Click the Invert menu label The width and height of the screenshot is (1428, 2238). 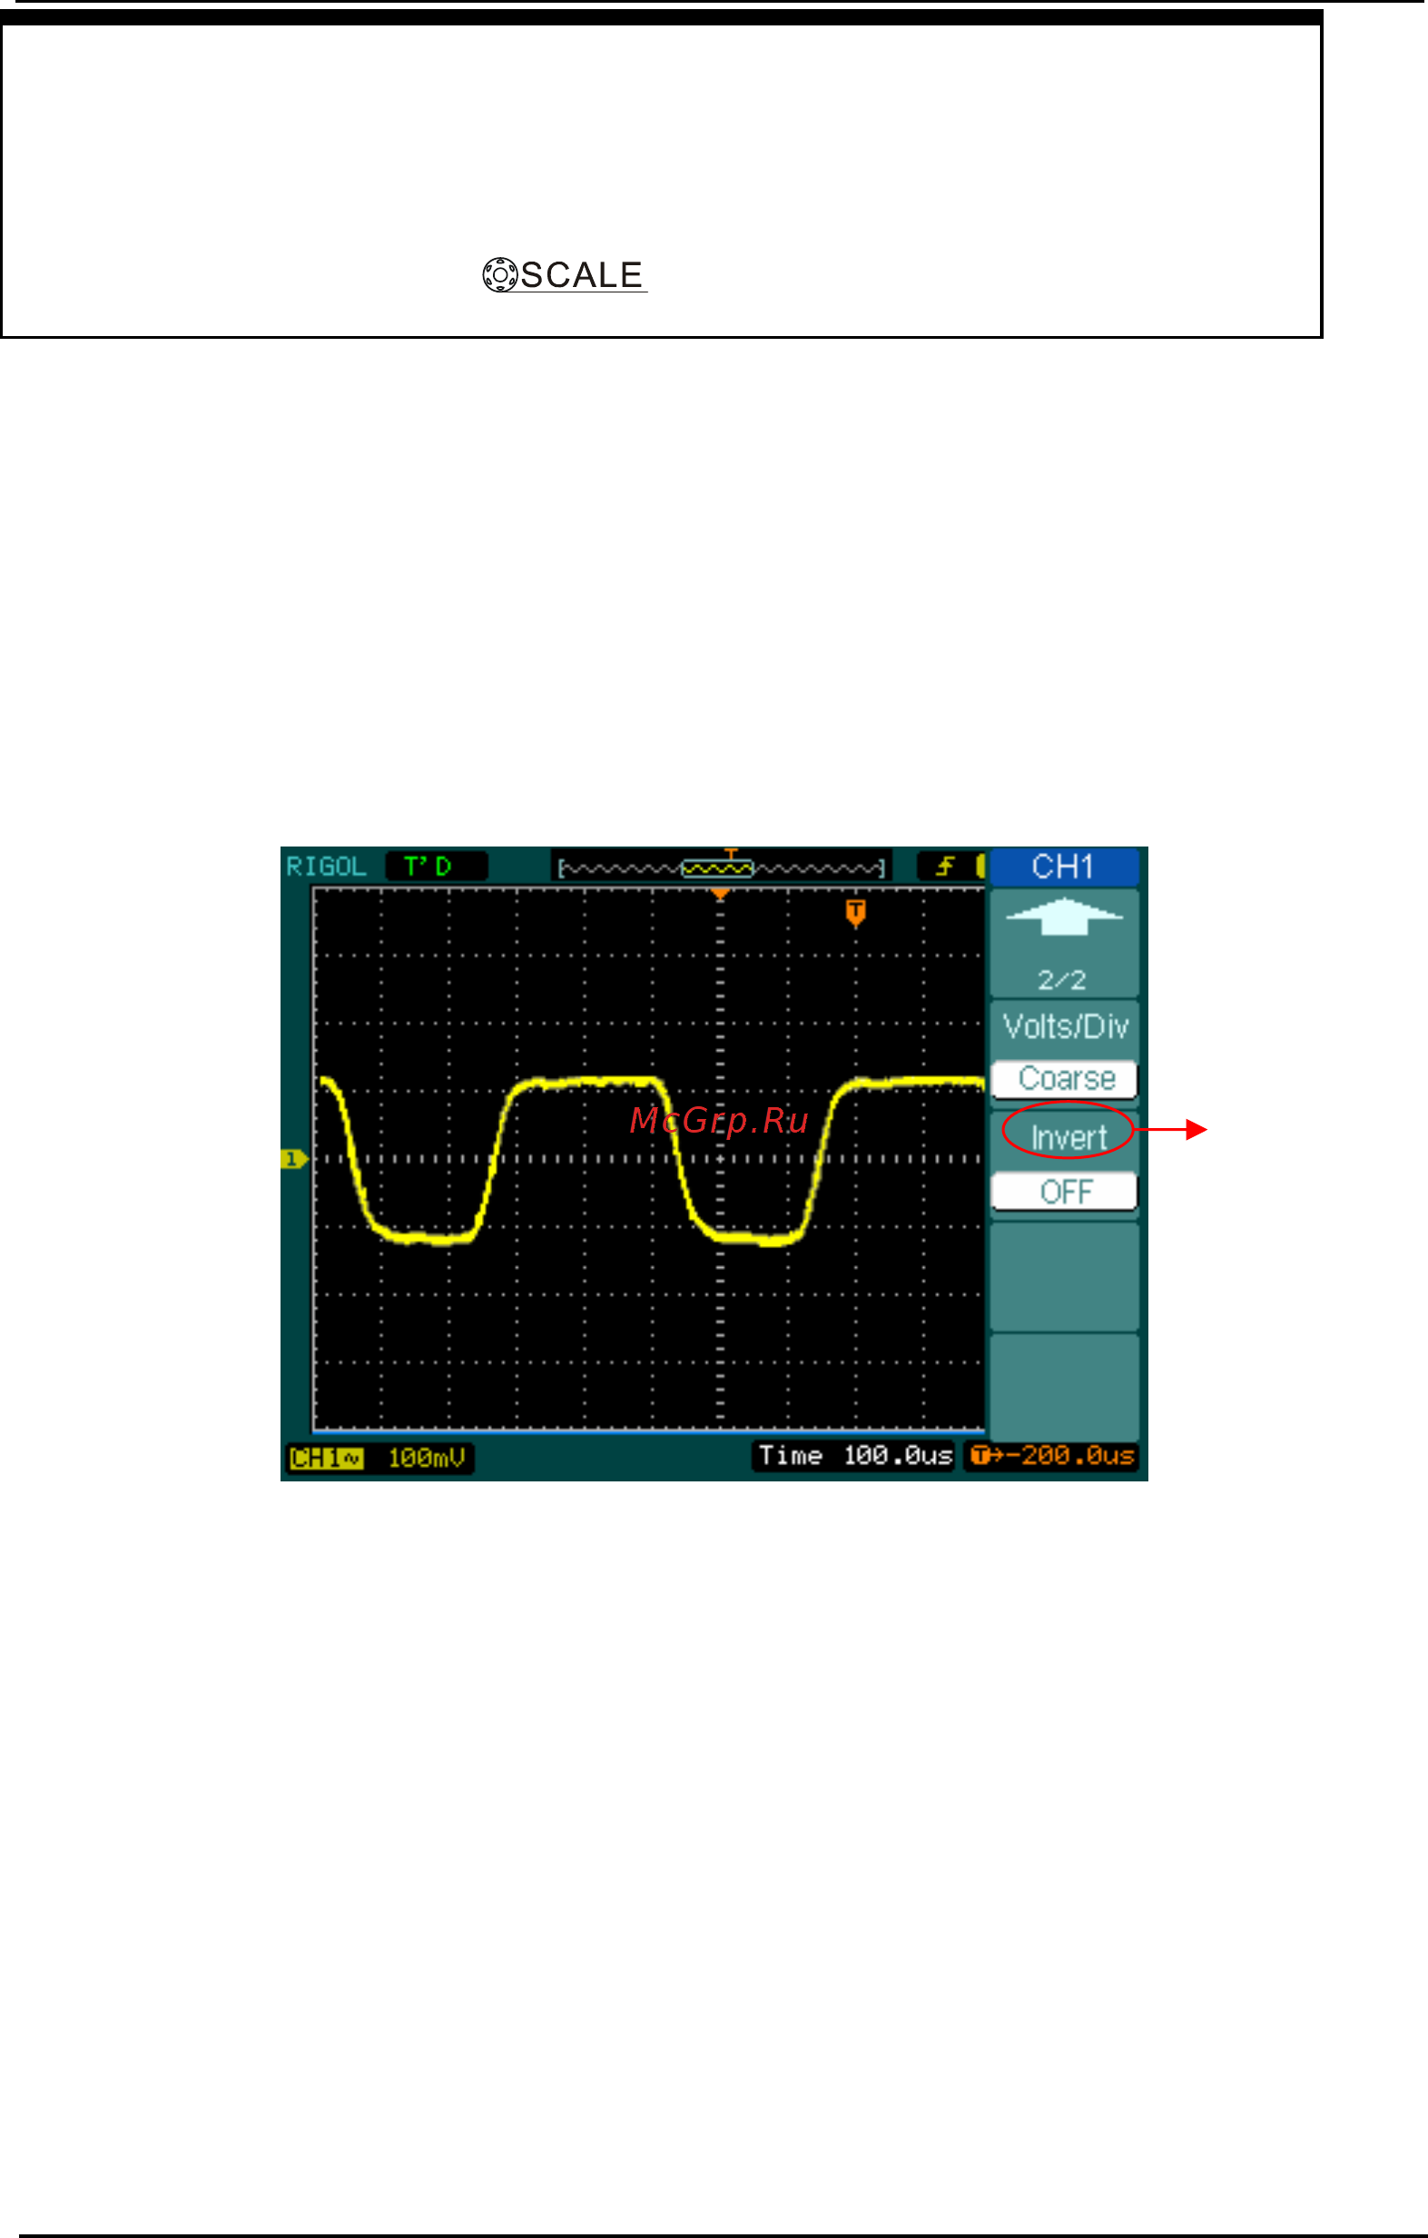click(1069, 1137)
